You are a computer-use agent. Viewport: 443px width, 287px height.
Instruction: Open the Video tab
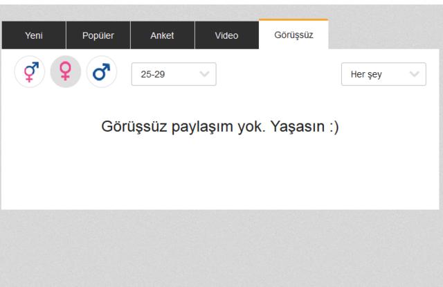pos(227,35)
